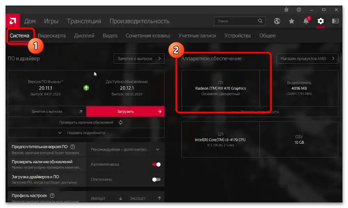Switch to the Видео tab
The width and height of the screenshot is (348, 208).
pyautogui.click(x=110, y=36)
